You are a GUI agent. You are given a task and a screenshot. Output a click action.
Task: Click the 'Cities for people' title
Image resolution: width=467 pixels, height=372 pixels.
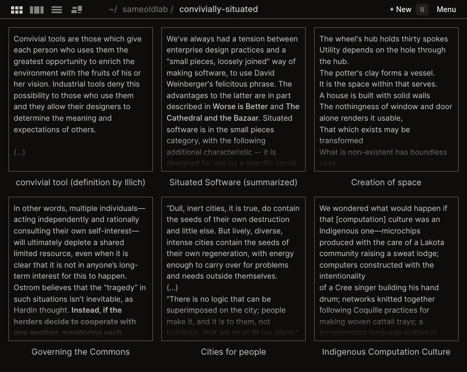(233, 352)
